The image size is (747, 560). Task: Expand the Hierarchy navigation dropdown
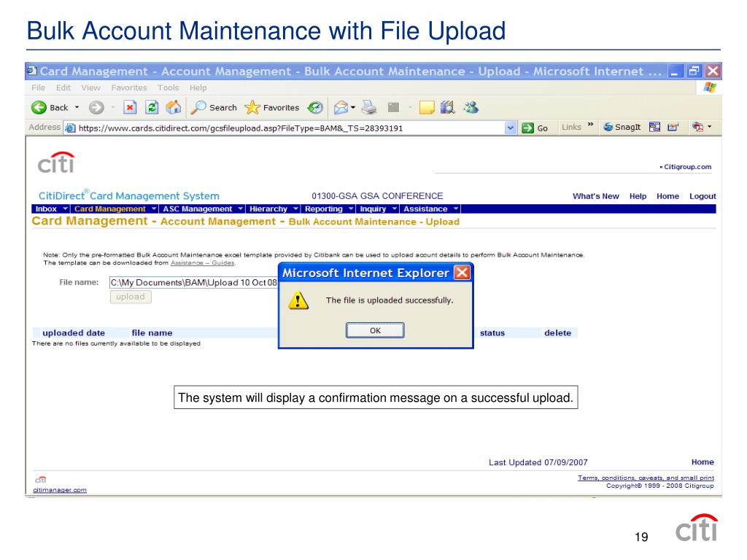tap(295, 209)
